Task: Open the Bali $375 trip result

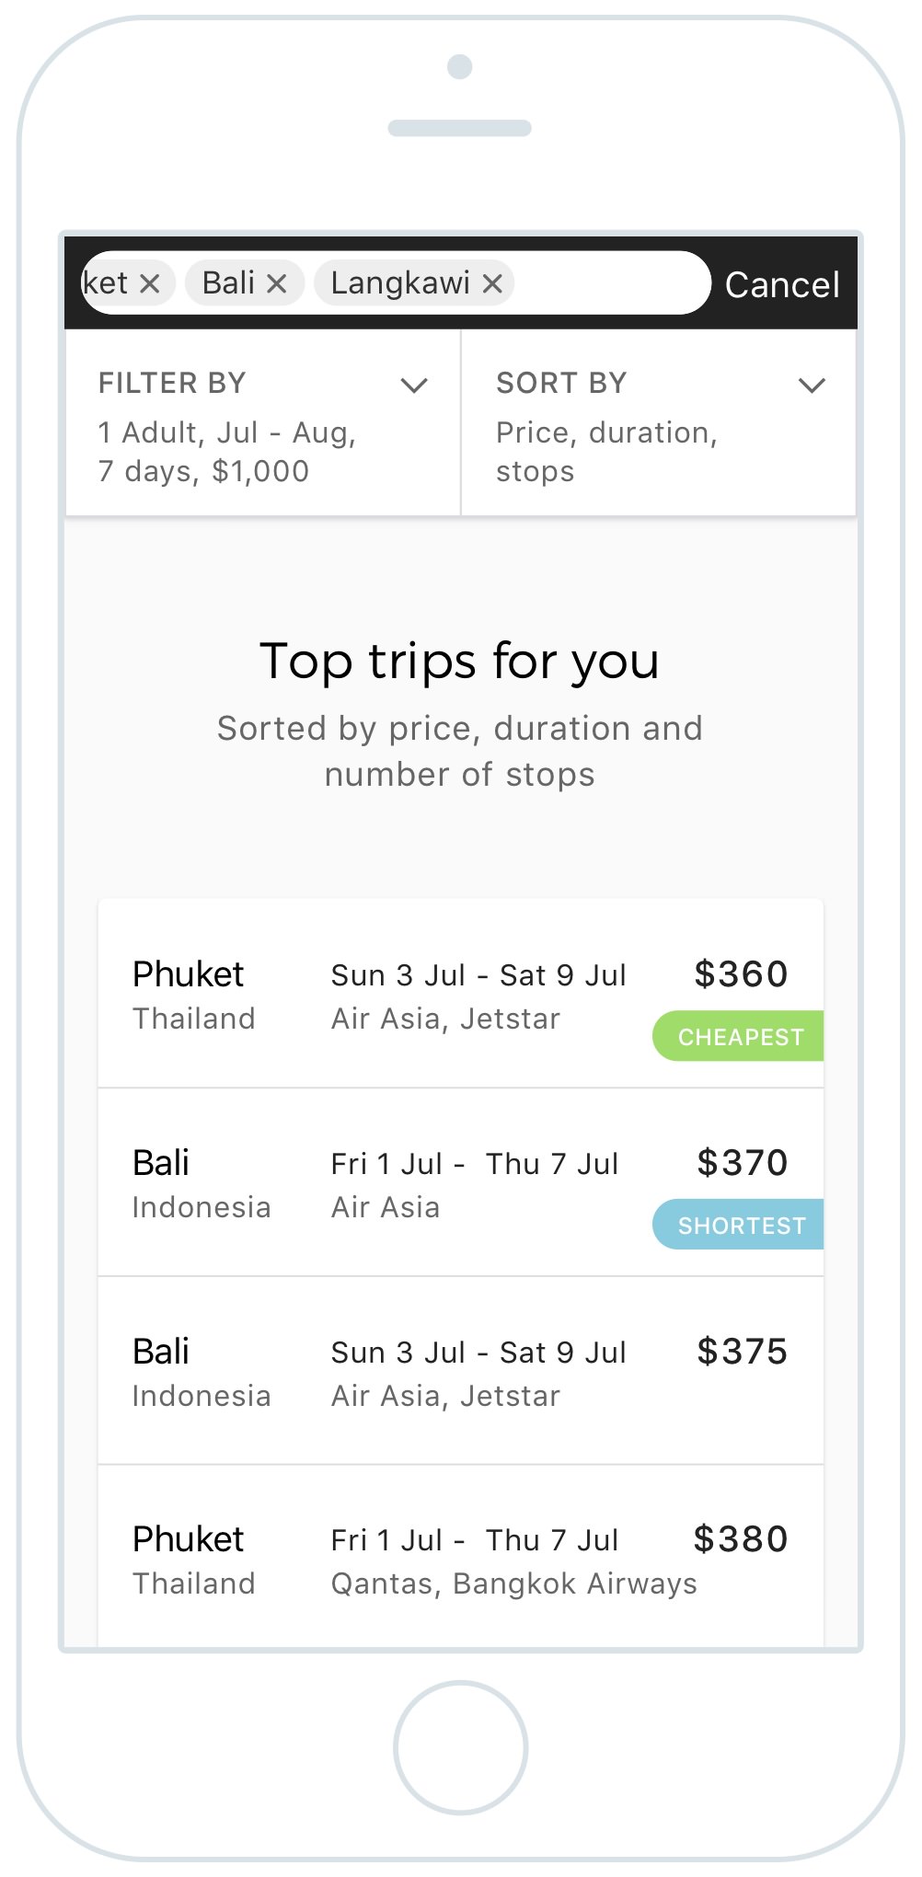Action: tap(461, 1371)
